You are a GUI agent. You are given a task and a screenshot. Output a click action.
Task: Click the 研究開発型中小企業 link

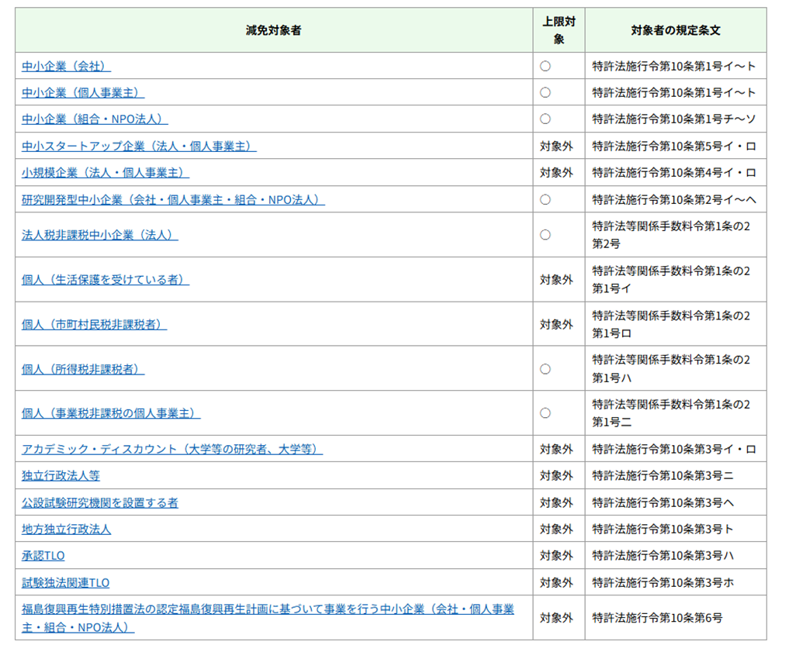click(x=173, y=200)
